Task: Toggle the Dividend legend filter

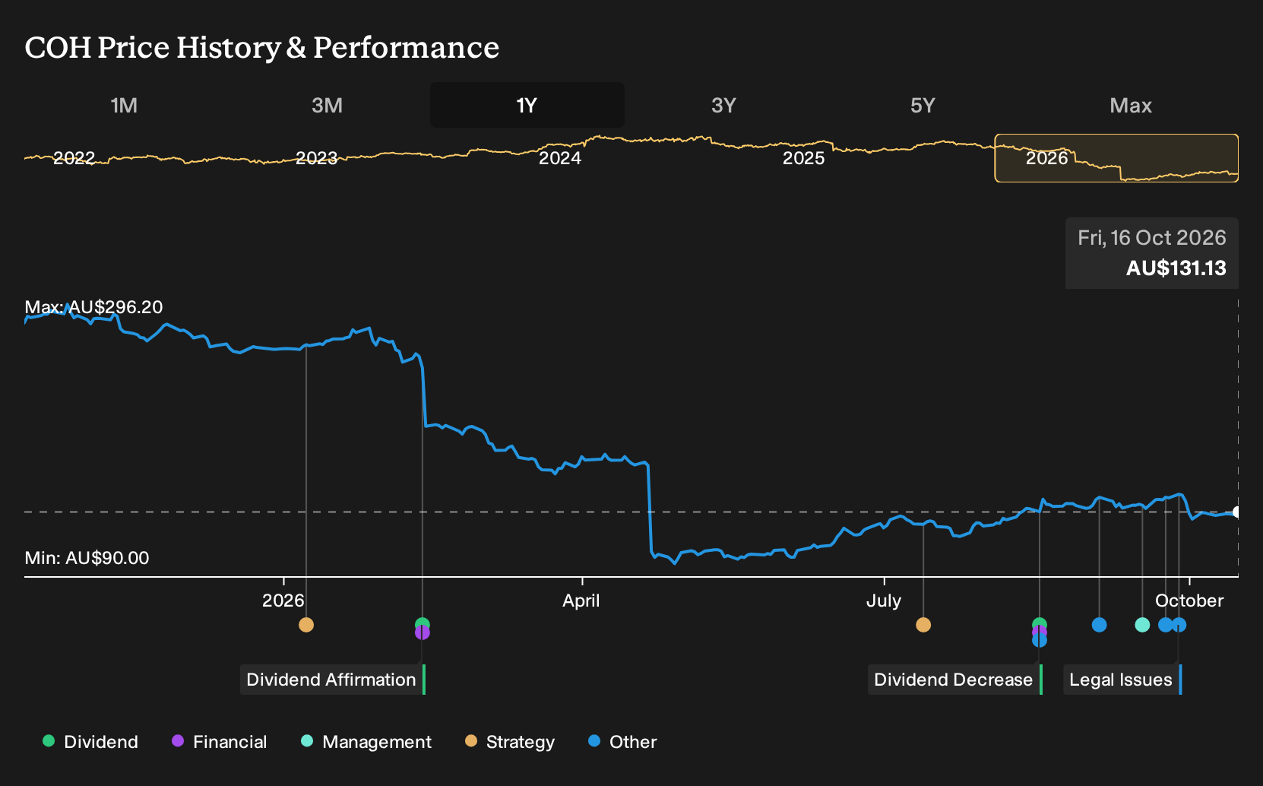Action: pos(90,742)
